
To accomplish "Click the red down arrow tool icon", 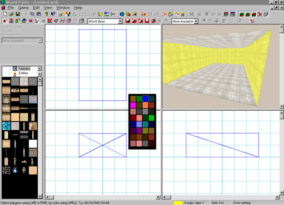I will coord(5,21).
